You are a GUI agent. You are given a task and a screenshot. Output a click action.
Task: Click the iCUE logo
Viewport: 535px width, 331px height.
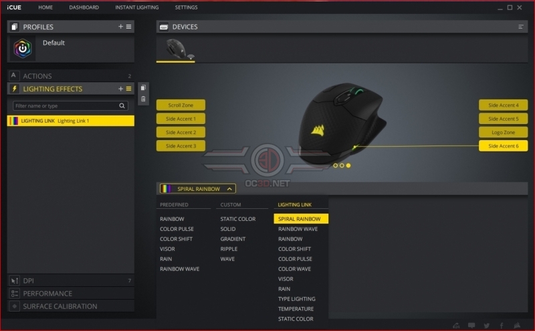(x=14, y=7)
